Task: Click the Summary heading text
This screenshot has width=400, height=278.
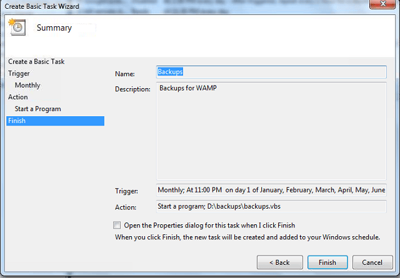Action: pos(54,28)
